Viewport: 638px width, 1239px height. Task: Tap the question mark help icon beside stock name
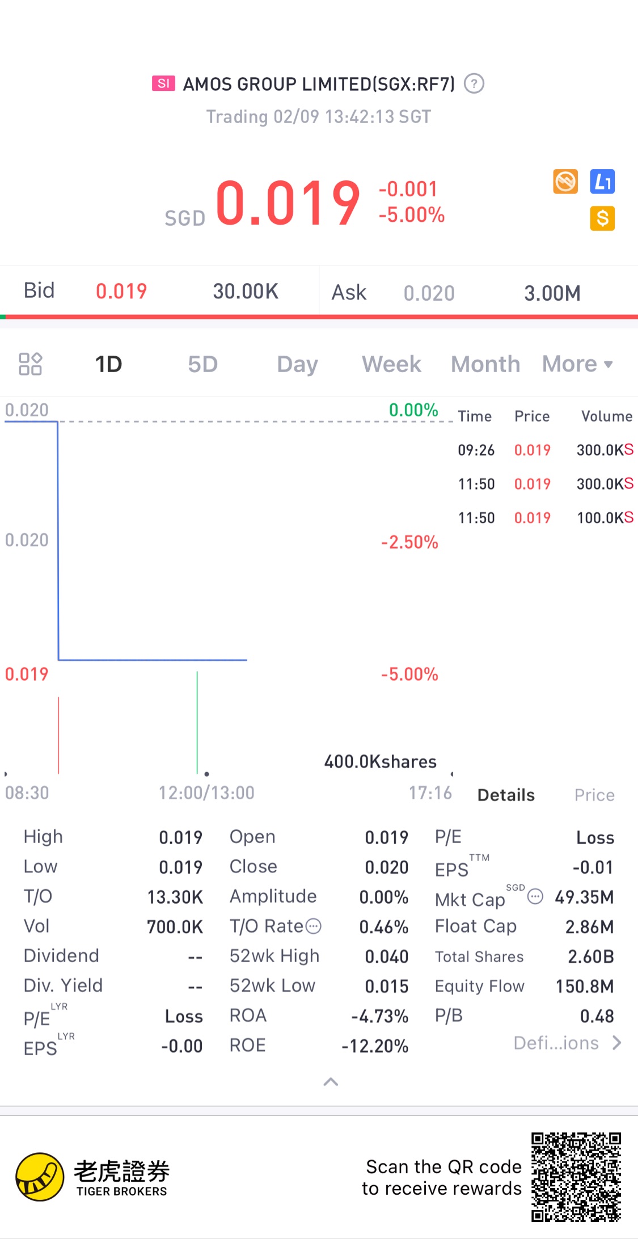[x=474, y=84]
